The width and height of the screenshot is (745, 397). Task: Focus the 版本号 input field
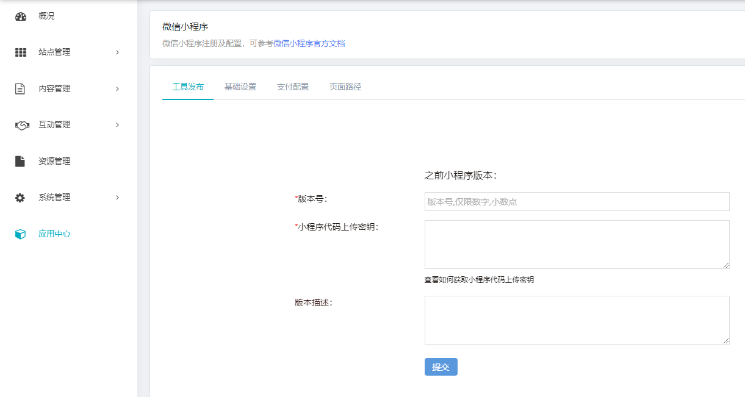coord(577,202)
